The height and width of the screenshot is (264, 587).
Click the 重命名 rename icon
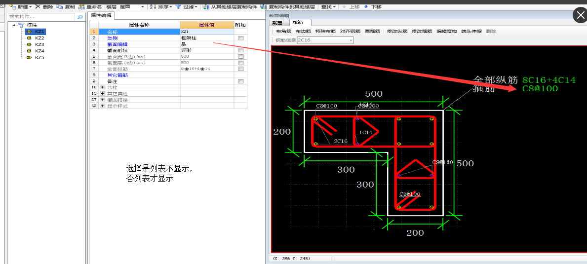pos(81,7)
